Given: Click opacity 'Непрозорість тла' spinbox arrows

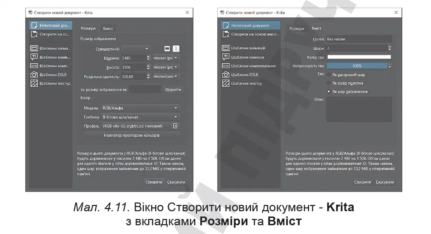Looking at the screenshot, I should pyautogui.click(x=389, y=66).
